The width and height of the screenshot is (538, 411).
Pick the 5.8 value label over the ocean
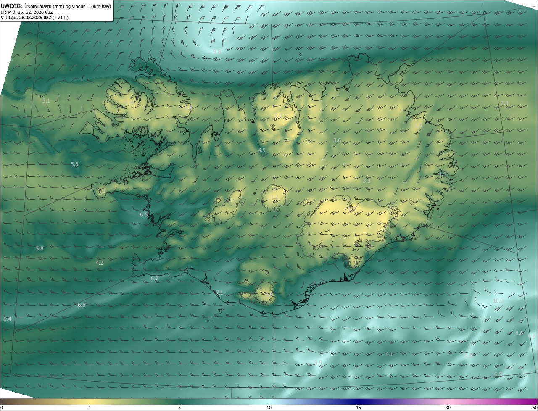click(40, 249)
